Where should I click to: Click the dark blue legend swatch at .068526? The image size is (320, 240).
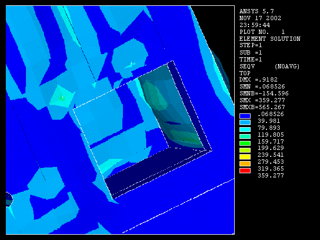pos(245,116)
